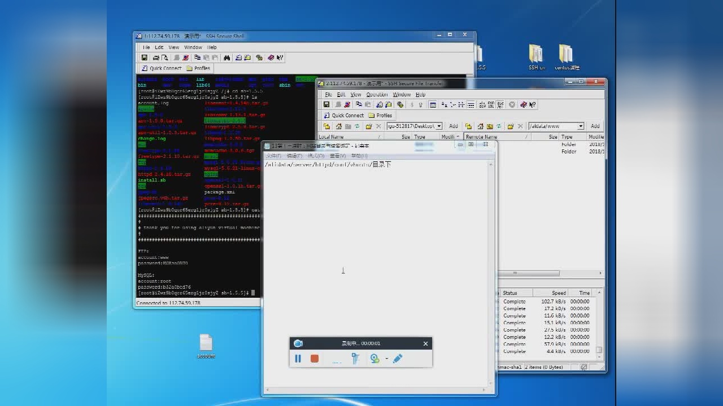
Task: Open File menu in SSH Secure Shell
Action: click(146, 47)
